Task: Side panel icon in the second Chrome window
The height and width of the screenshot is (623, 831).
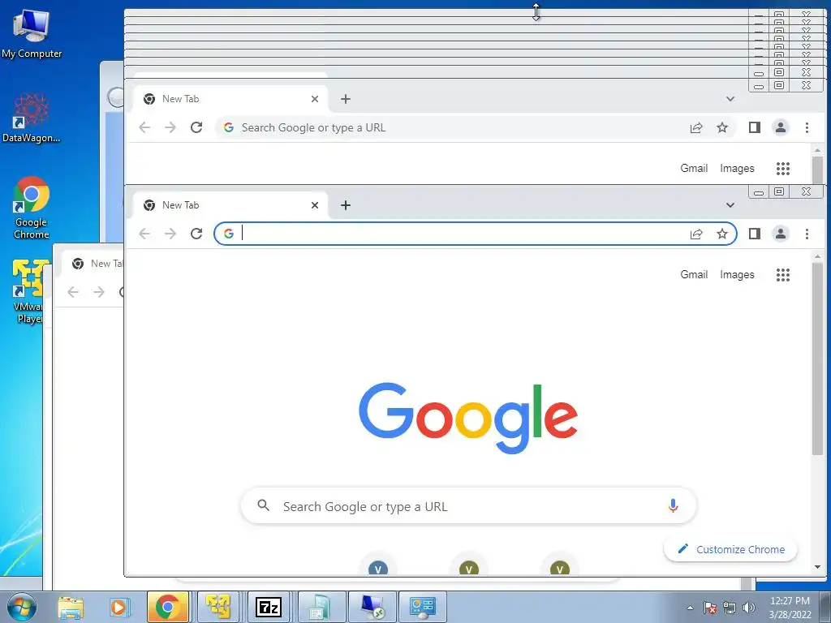Action: pos(755,127)
